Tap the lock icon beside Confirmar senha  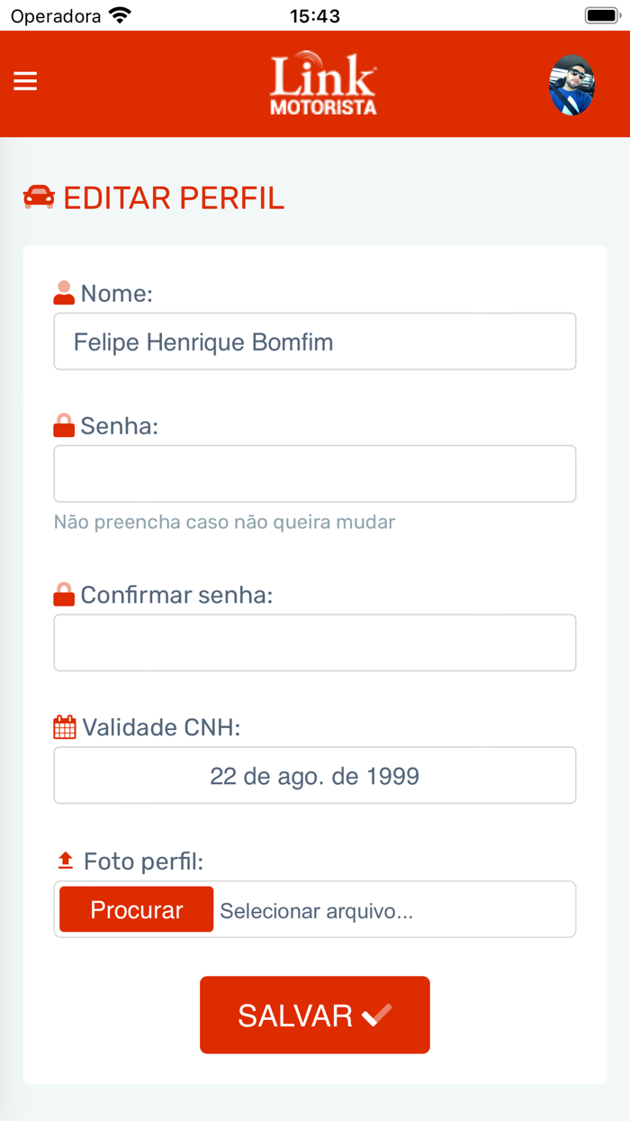click(64, 595)
